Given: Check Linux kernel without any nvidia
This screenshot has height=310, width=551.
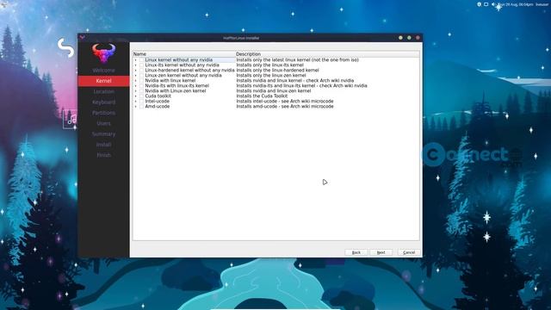Looking at the screenshot, I should (x=141, y=60).
